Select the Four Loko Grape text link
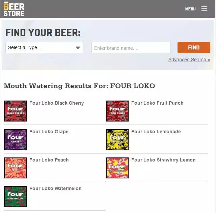This screenshot has width=216, height=213. click(49, 132)
